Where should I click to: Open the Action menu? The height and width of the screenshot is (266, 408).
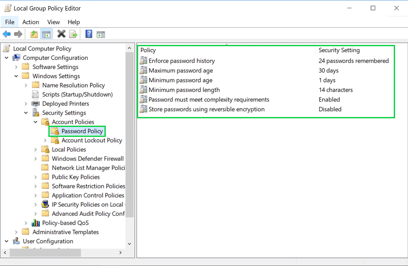pyautogui.click(x=31, y=22)
